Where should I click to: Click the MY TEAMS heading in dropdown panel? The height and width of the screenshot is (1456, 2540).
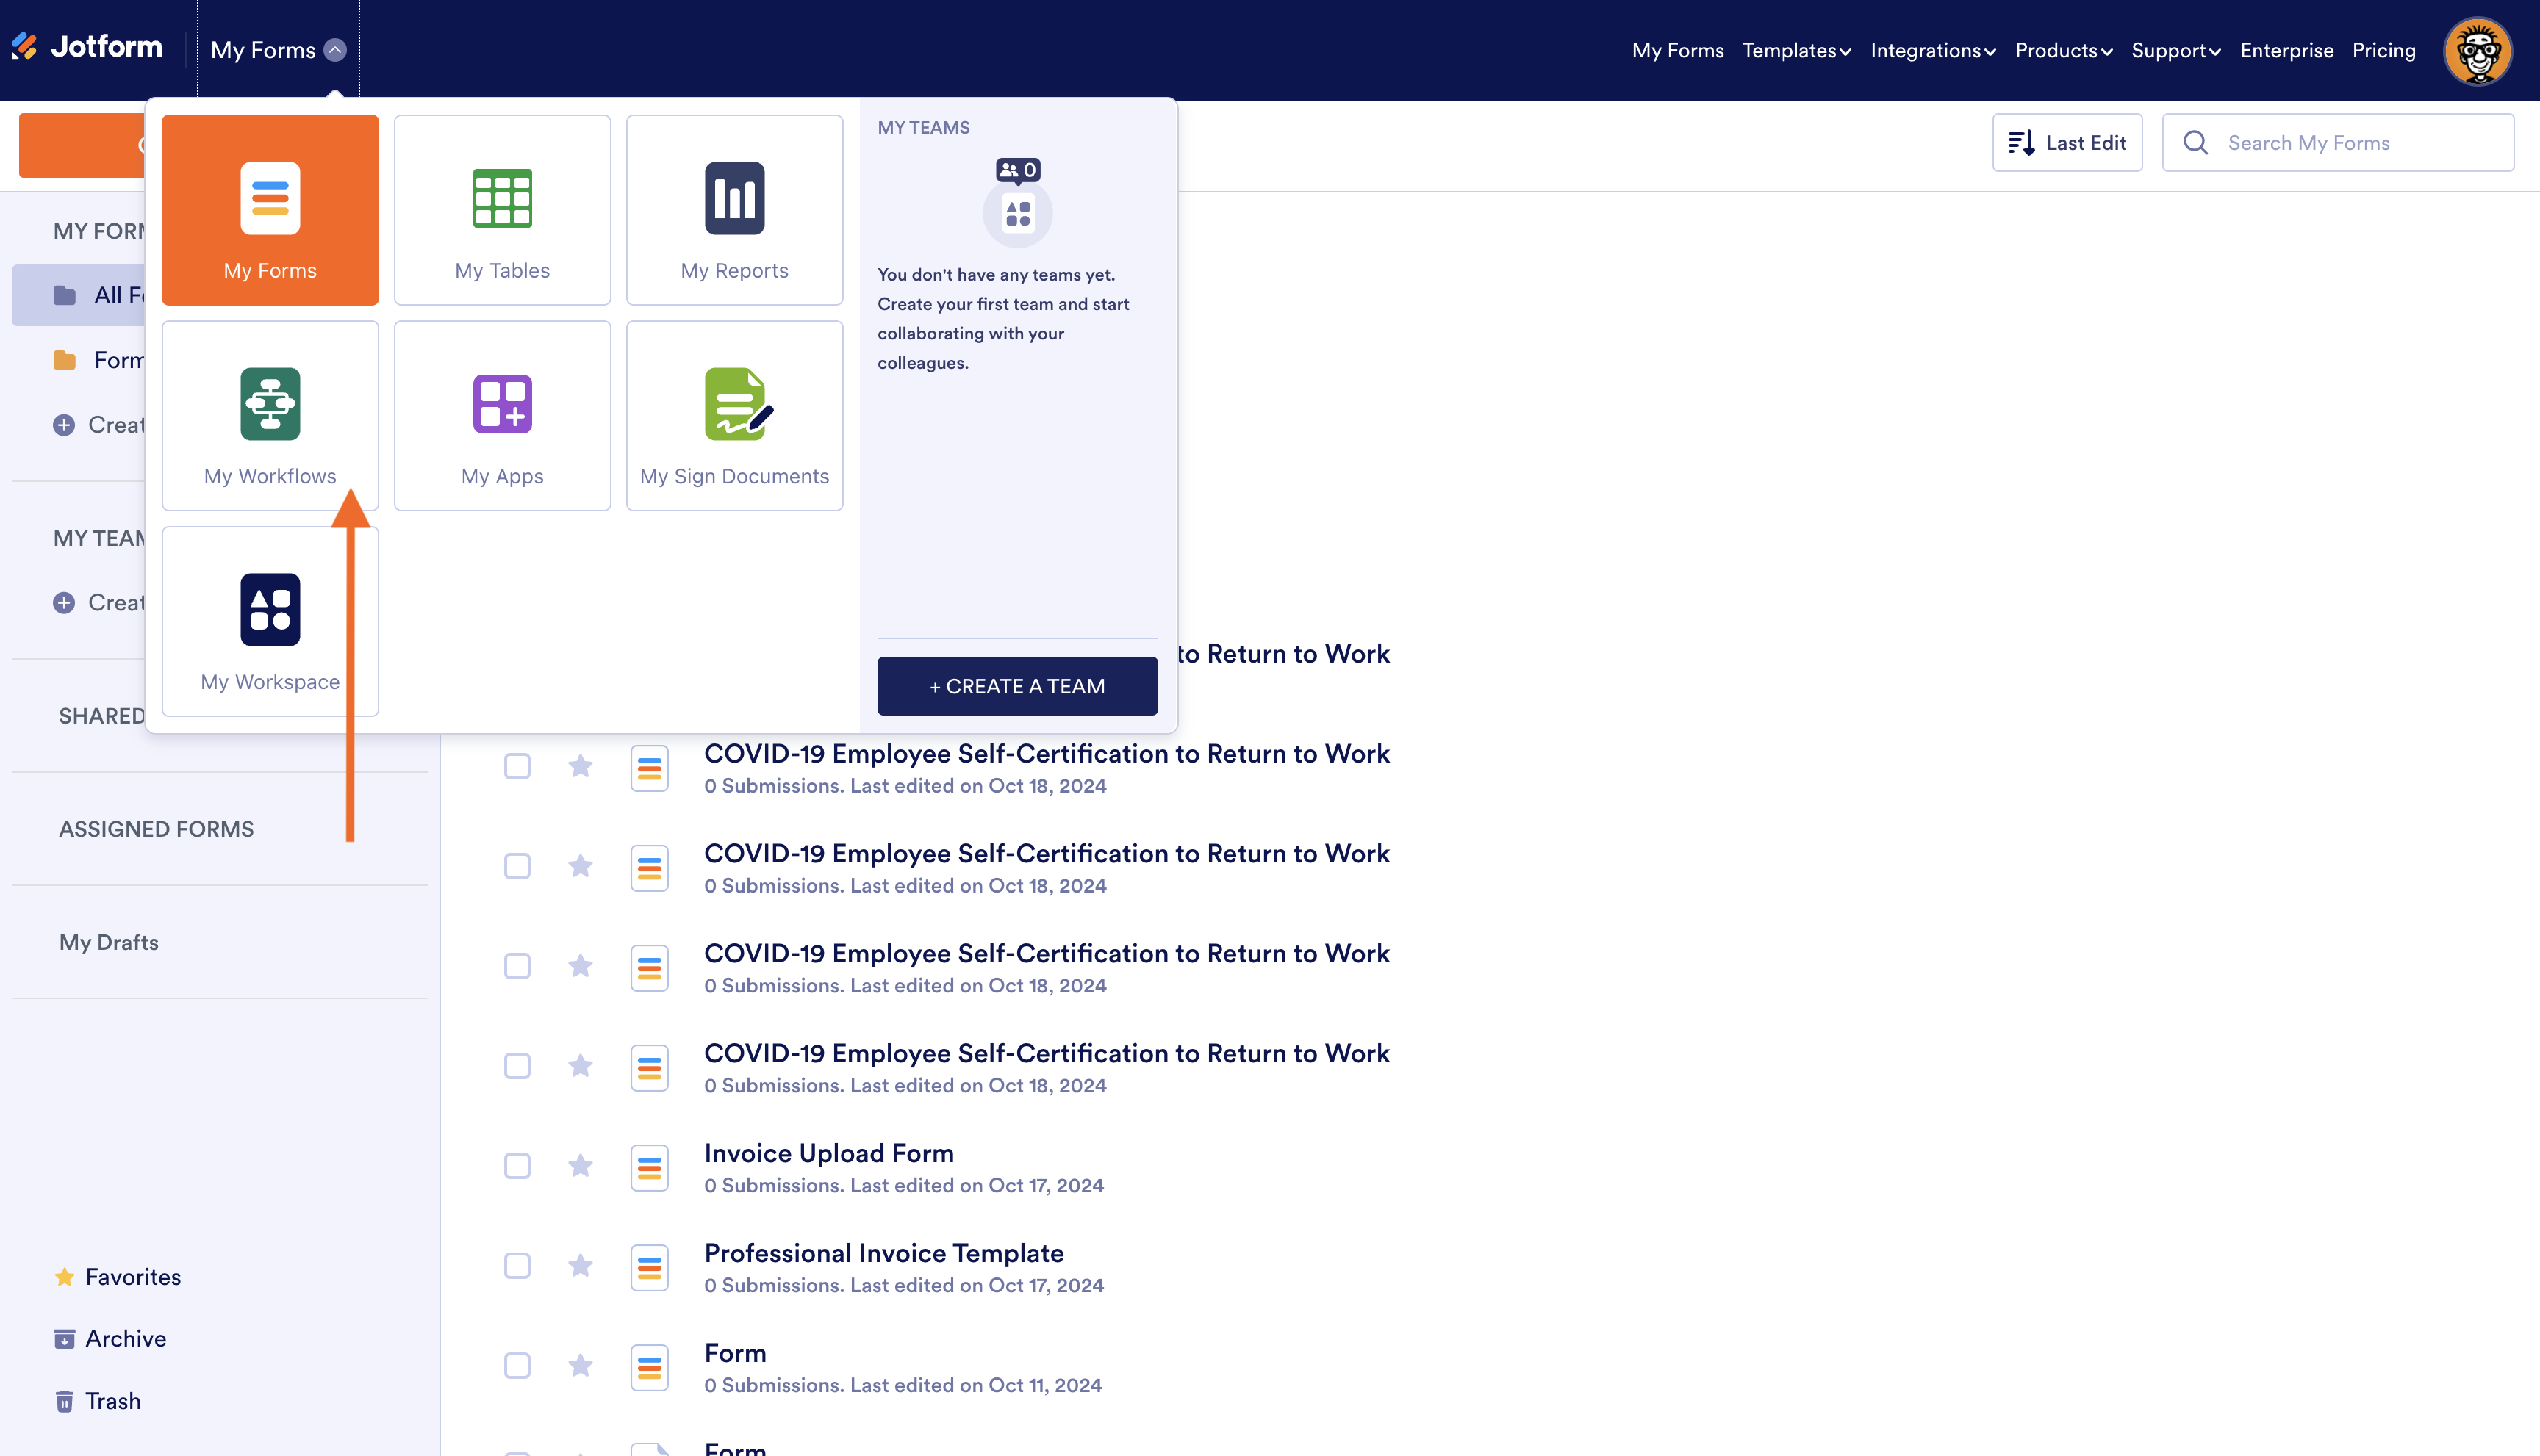tap(923, 127)
